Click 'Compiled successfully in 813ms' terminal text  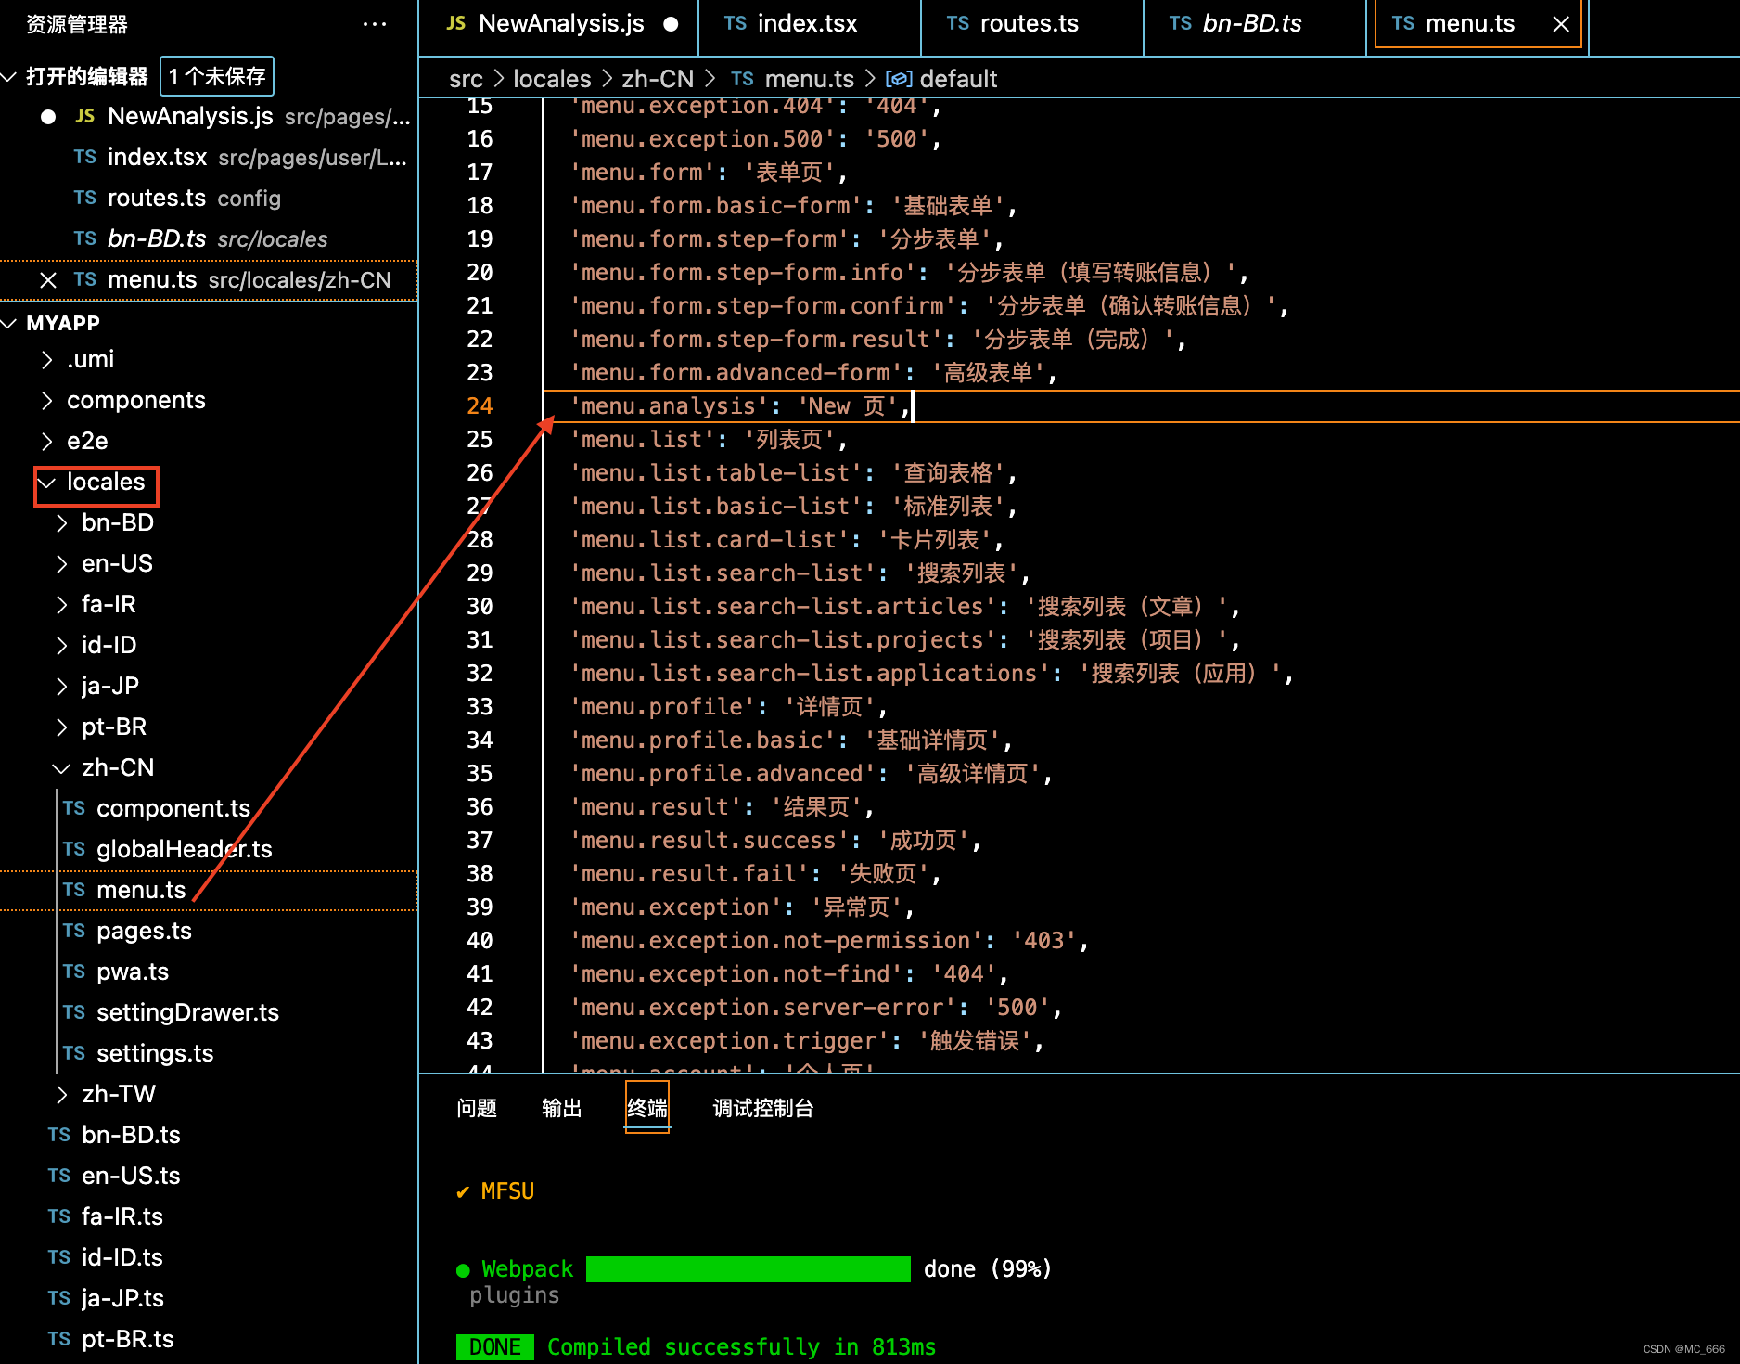click(x=741, y=1347)
